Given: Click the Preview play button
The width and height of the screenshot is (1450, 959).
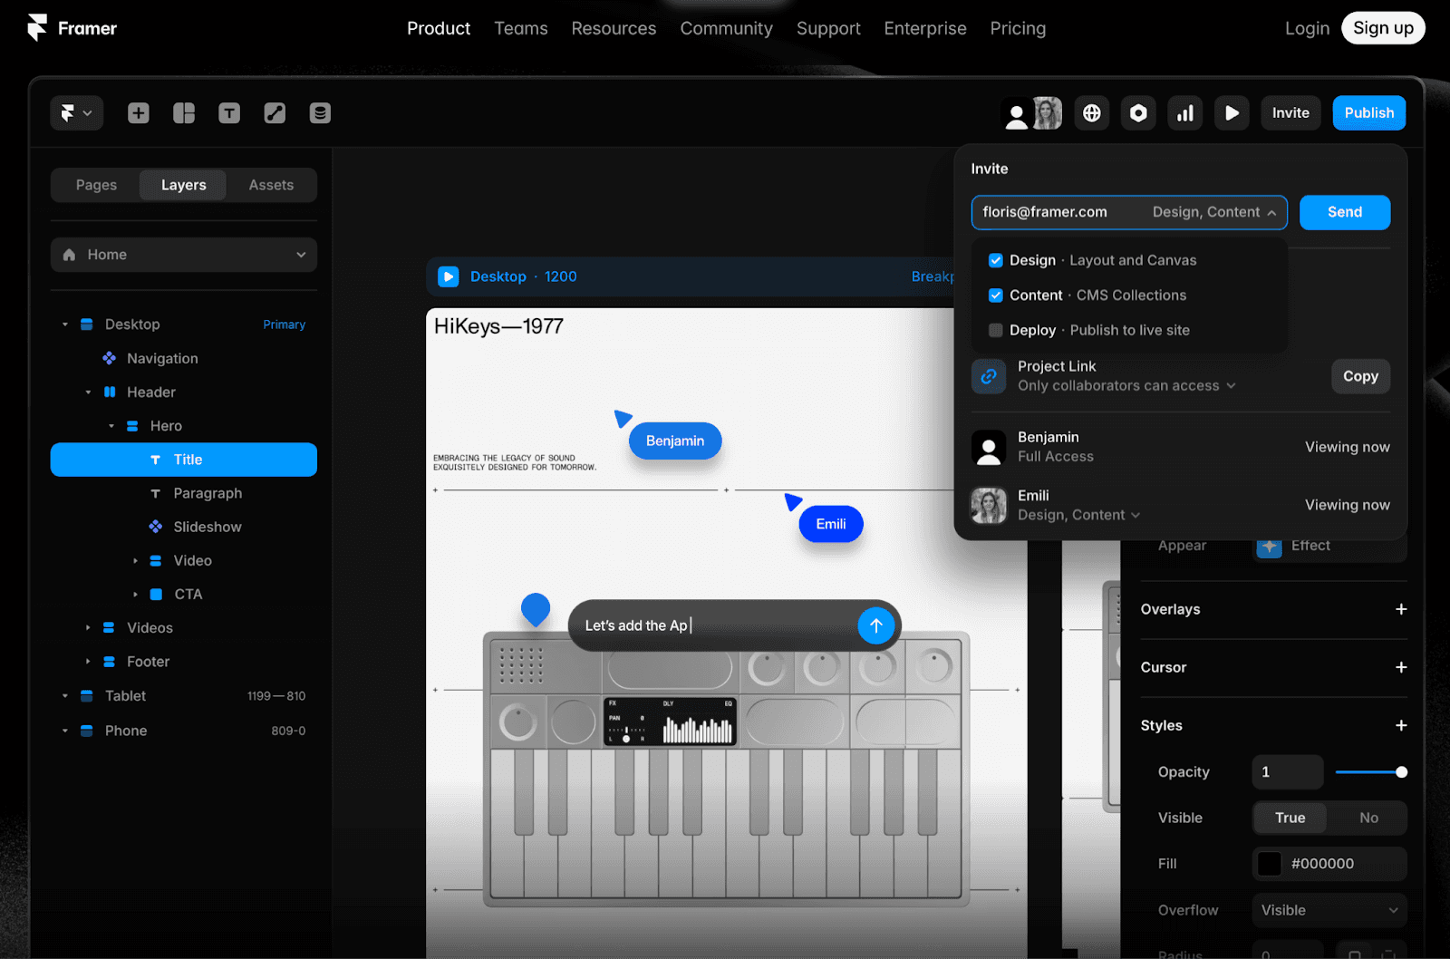Looking at the screenshot, I should (1232, 113).
